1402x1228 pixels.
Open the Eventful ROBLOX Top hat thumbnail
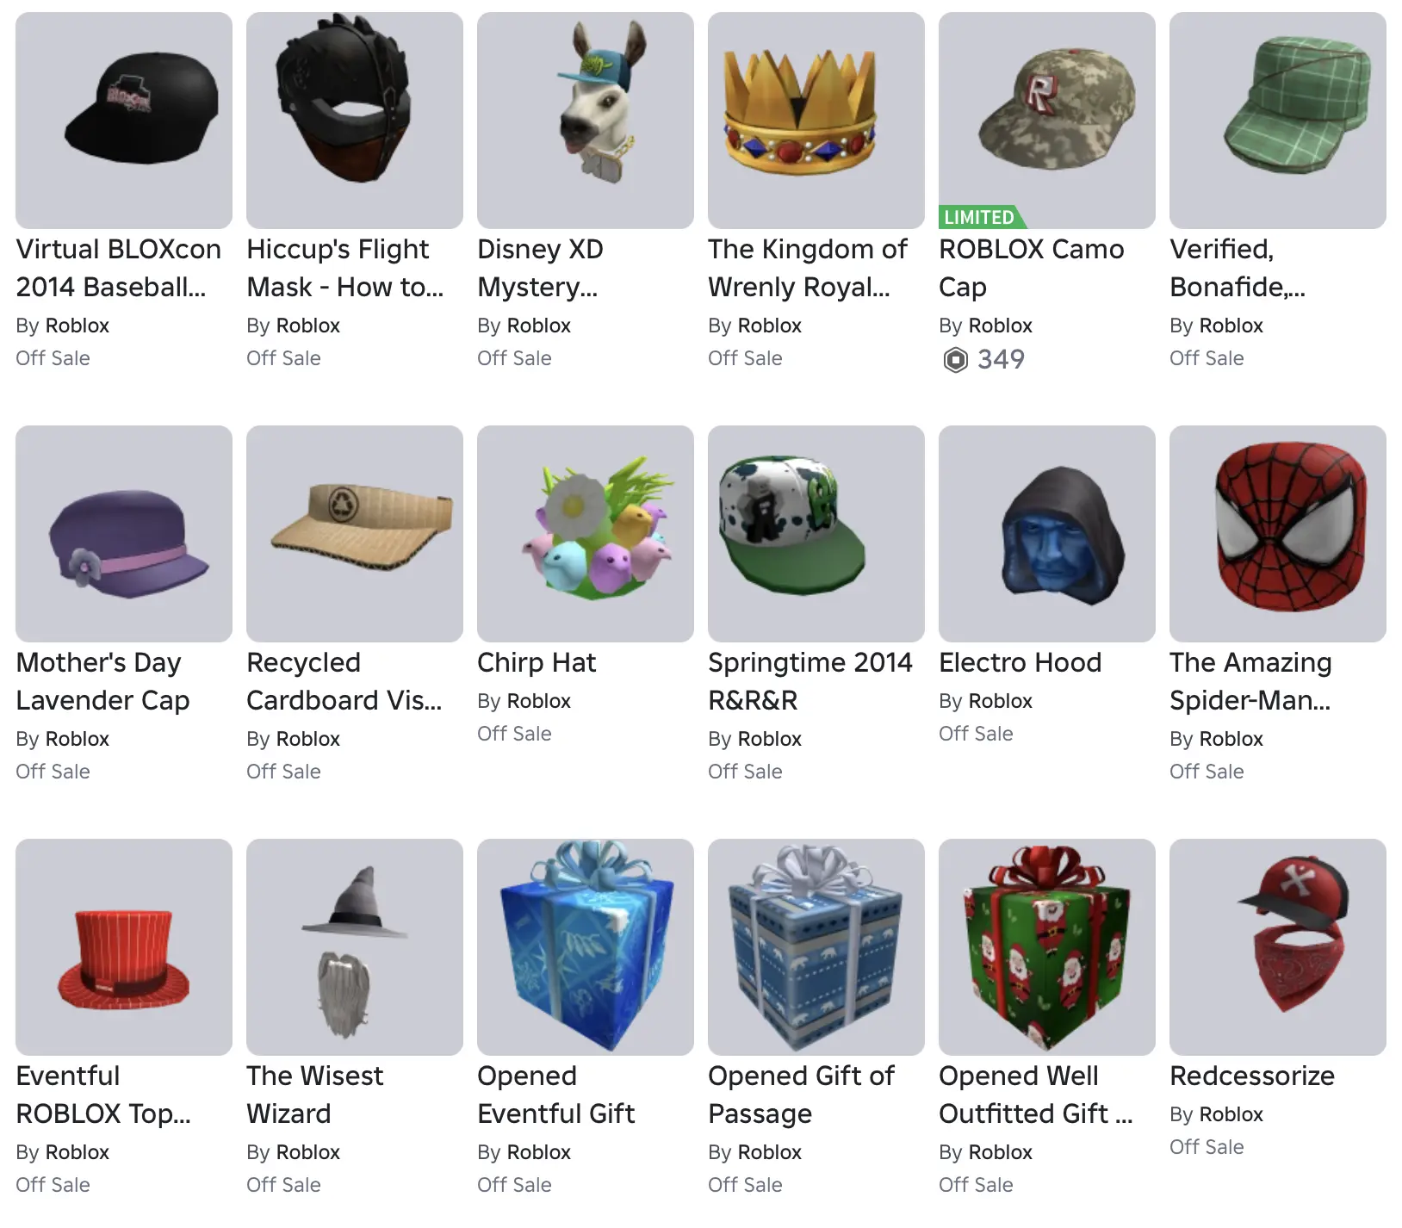point(124,947)
